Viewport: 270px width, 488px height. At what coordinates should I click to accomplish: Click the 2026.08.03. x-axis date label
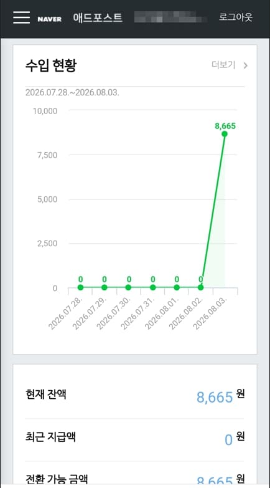pos(211,313)
